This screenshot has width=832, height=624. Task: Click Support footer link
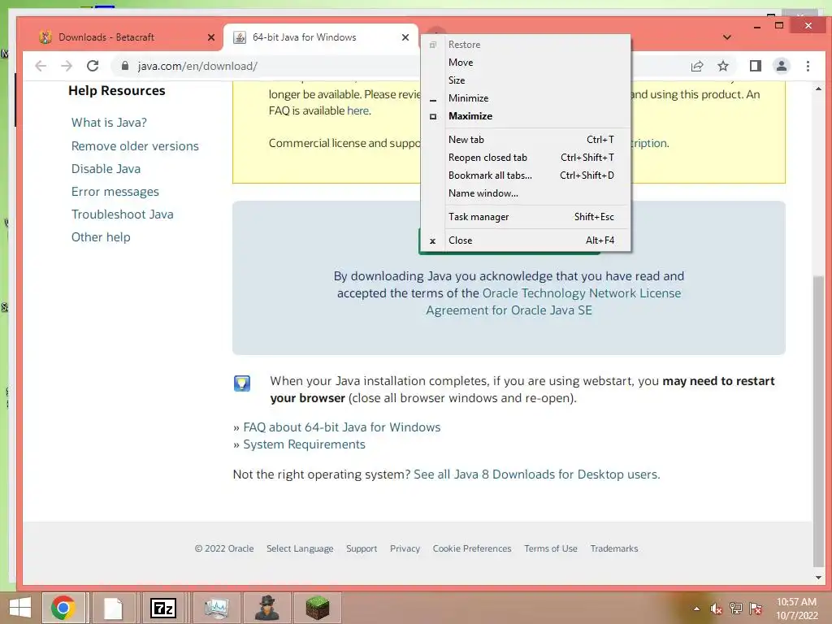(x=362, y=548)
